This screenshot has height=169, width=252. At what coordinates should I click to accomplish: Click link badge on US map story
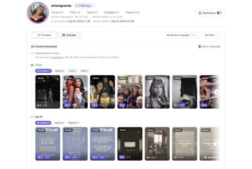(75, 157)
